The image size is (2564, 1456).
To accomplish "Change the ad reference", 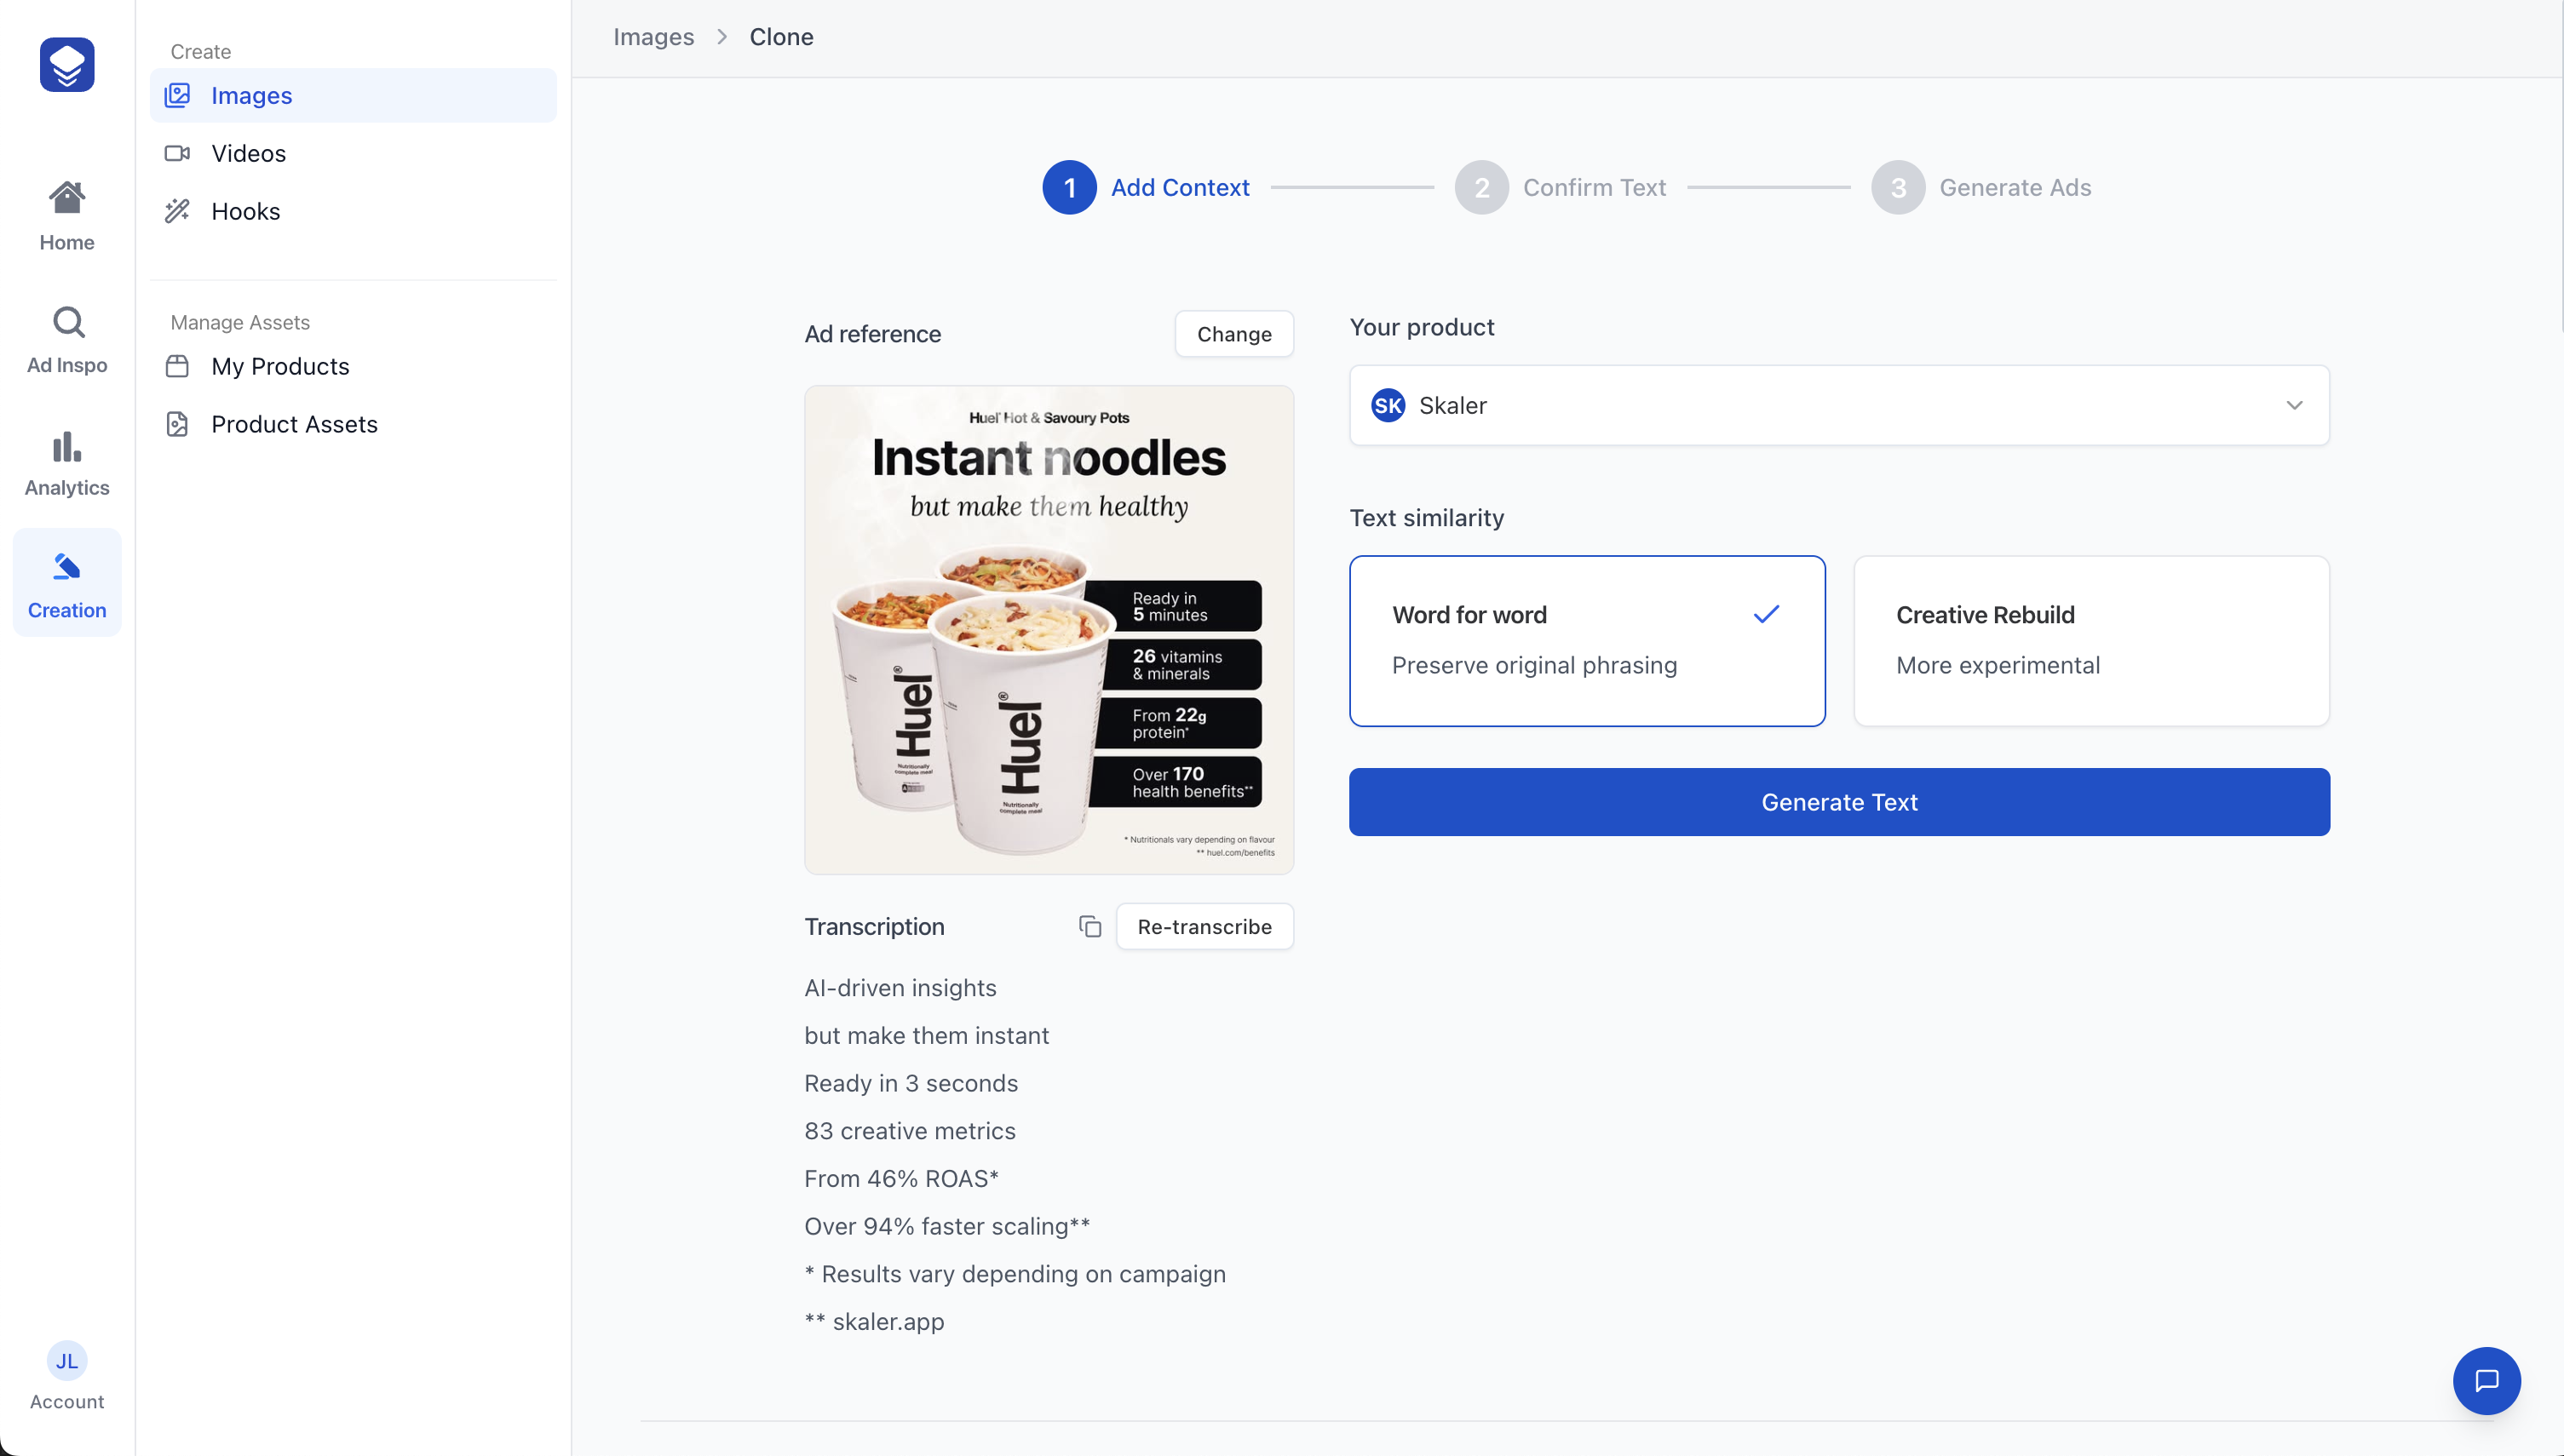I will click(1233, 333).
